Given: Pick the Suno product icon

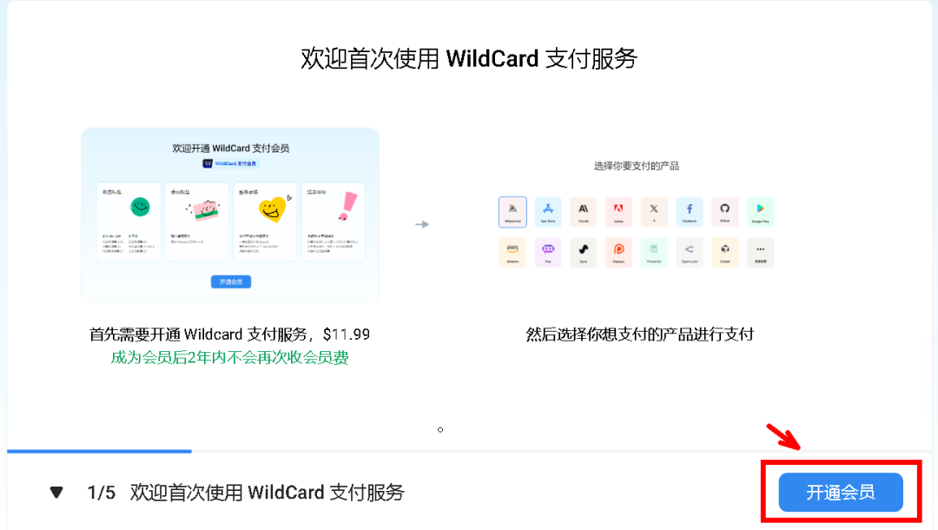Looking at the screenshot, I should tap(584, 252).
